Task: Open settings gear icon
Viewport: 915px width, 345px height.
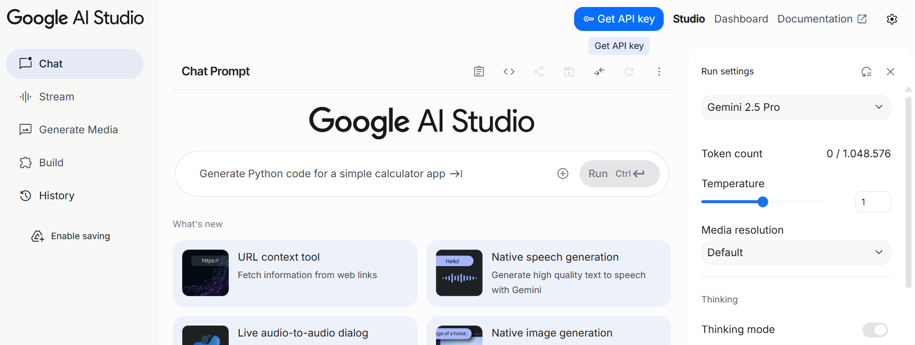Action: pos(892,19)
